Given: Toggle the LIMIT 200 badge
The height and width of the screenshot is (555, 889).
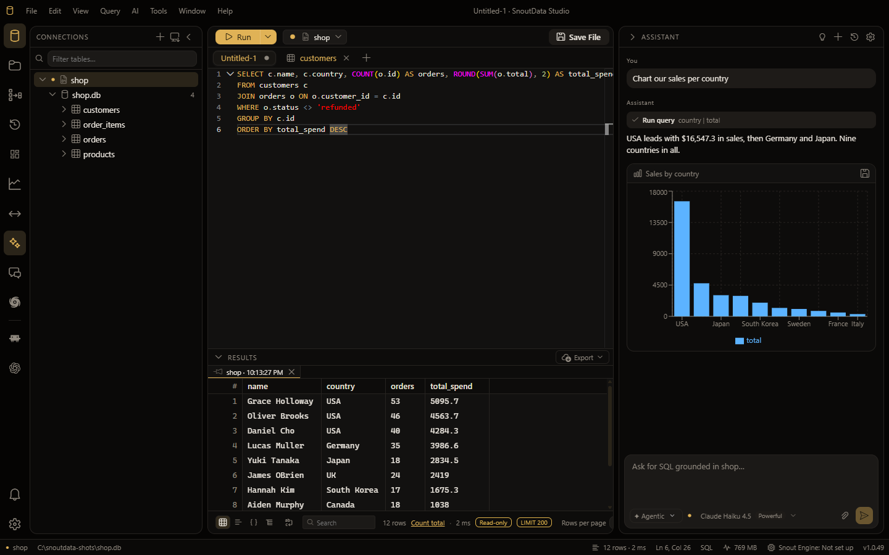Looking at the screenshot, I should [x=534, y=522].
